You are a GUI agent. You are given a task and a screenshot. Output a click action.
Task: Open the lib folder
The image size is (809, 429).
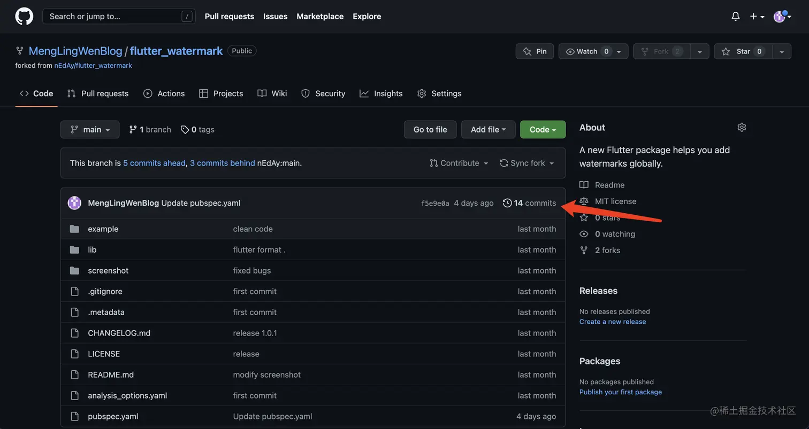(92, 249)
